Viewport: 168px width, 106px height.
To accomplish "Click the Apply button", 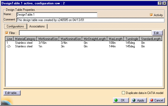I will click(x=139, y=100).
